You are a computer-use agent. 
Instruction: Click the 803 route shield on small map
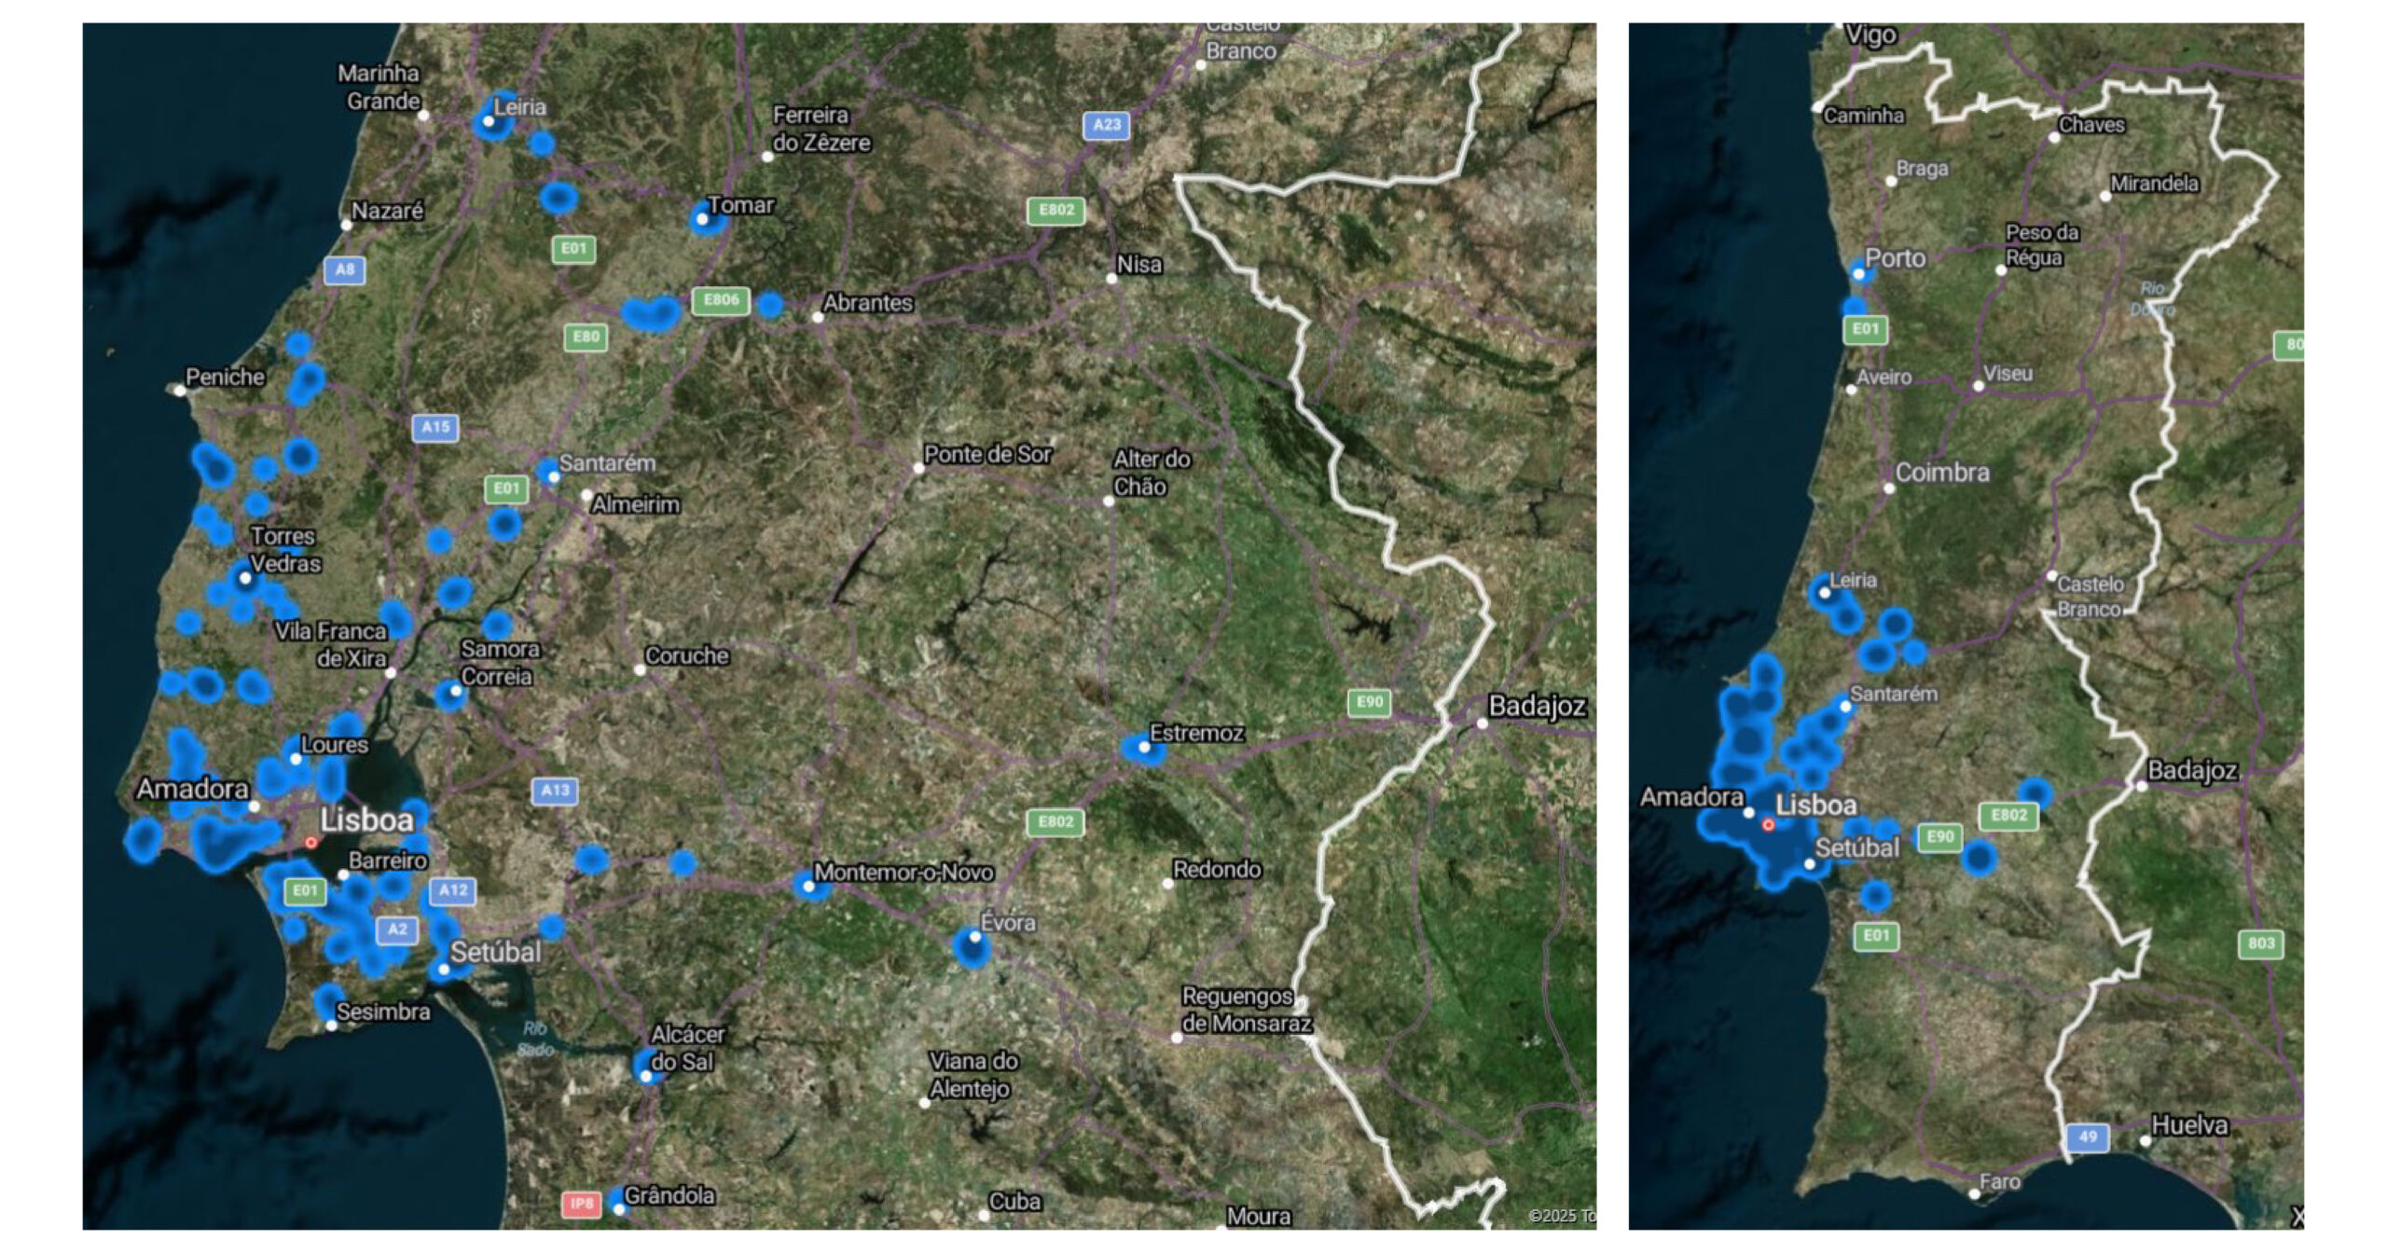coord(2260,943)
